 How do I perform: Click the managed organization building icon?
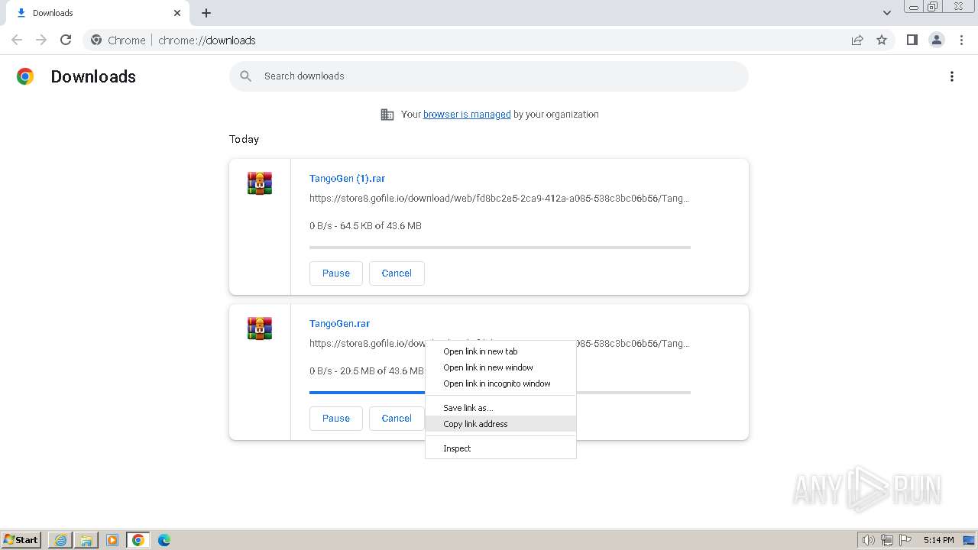(387, 115)
